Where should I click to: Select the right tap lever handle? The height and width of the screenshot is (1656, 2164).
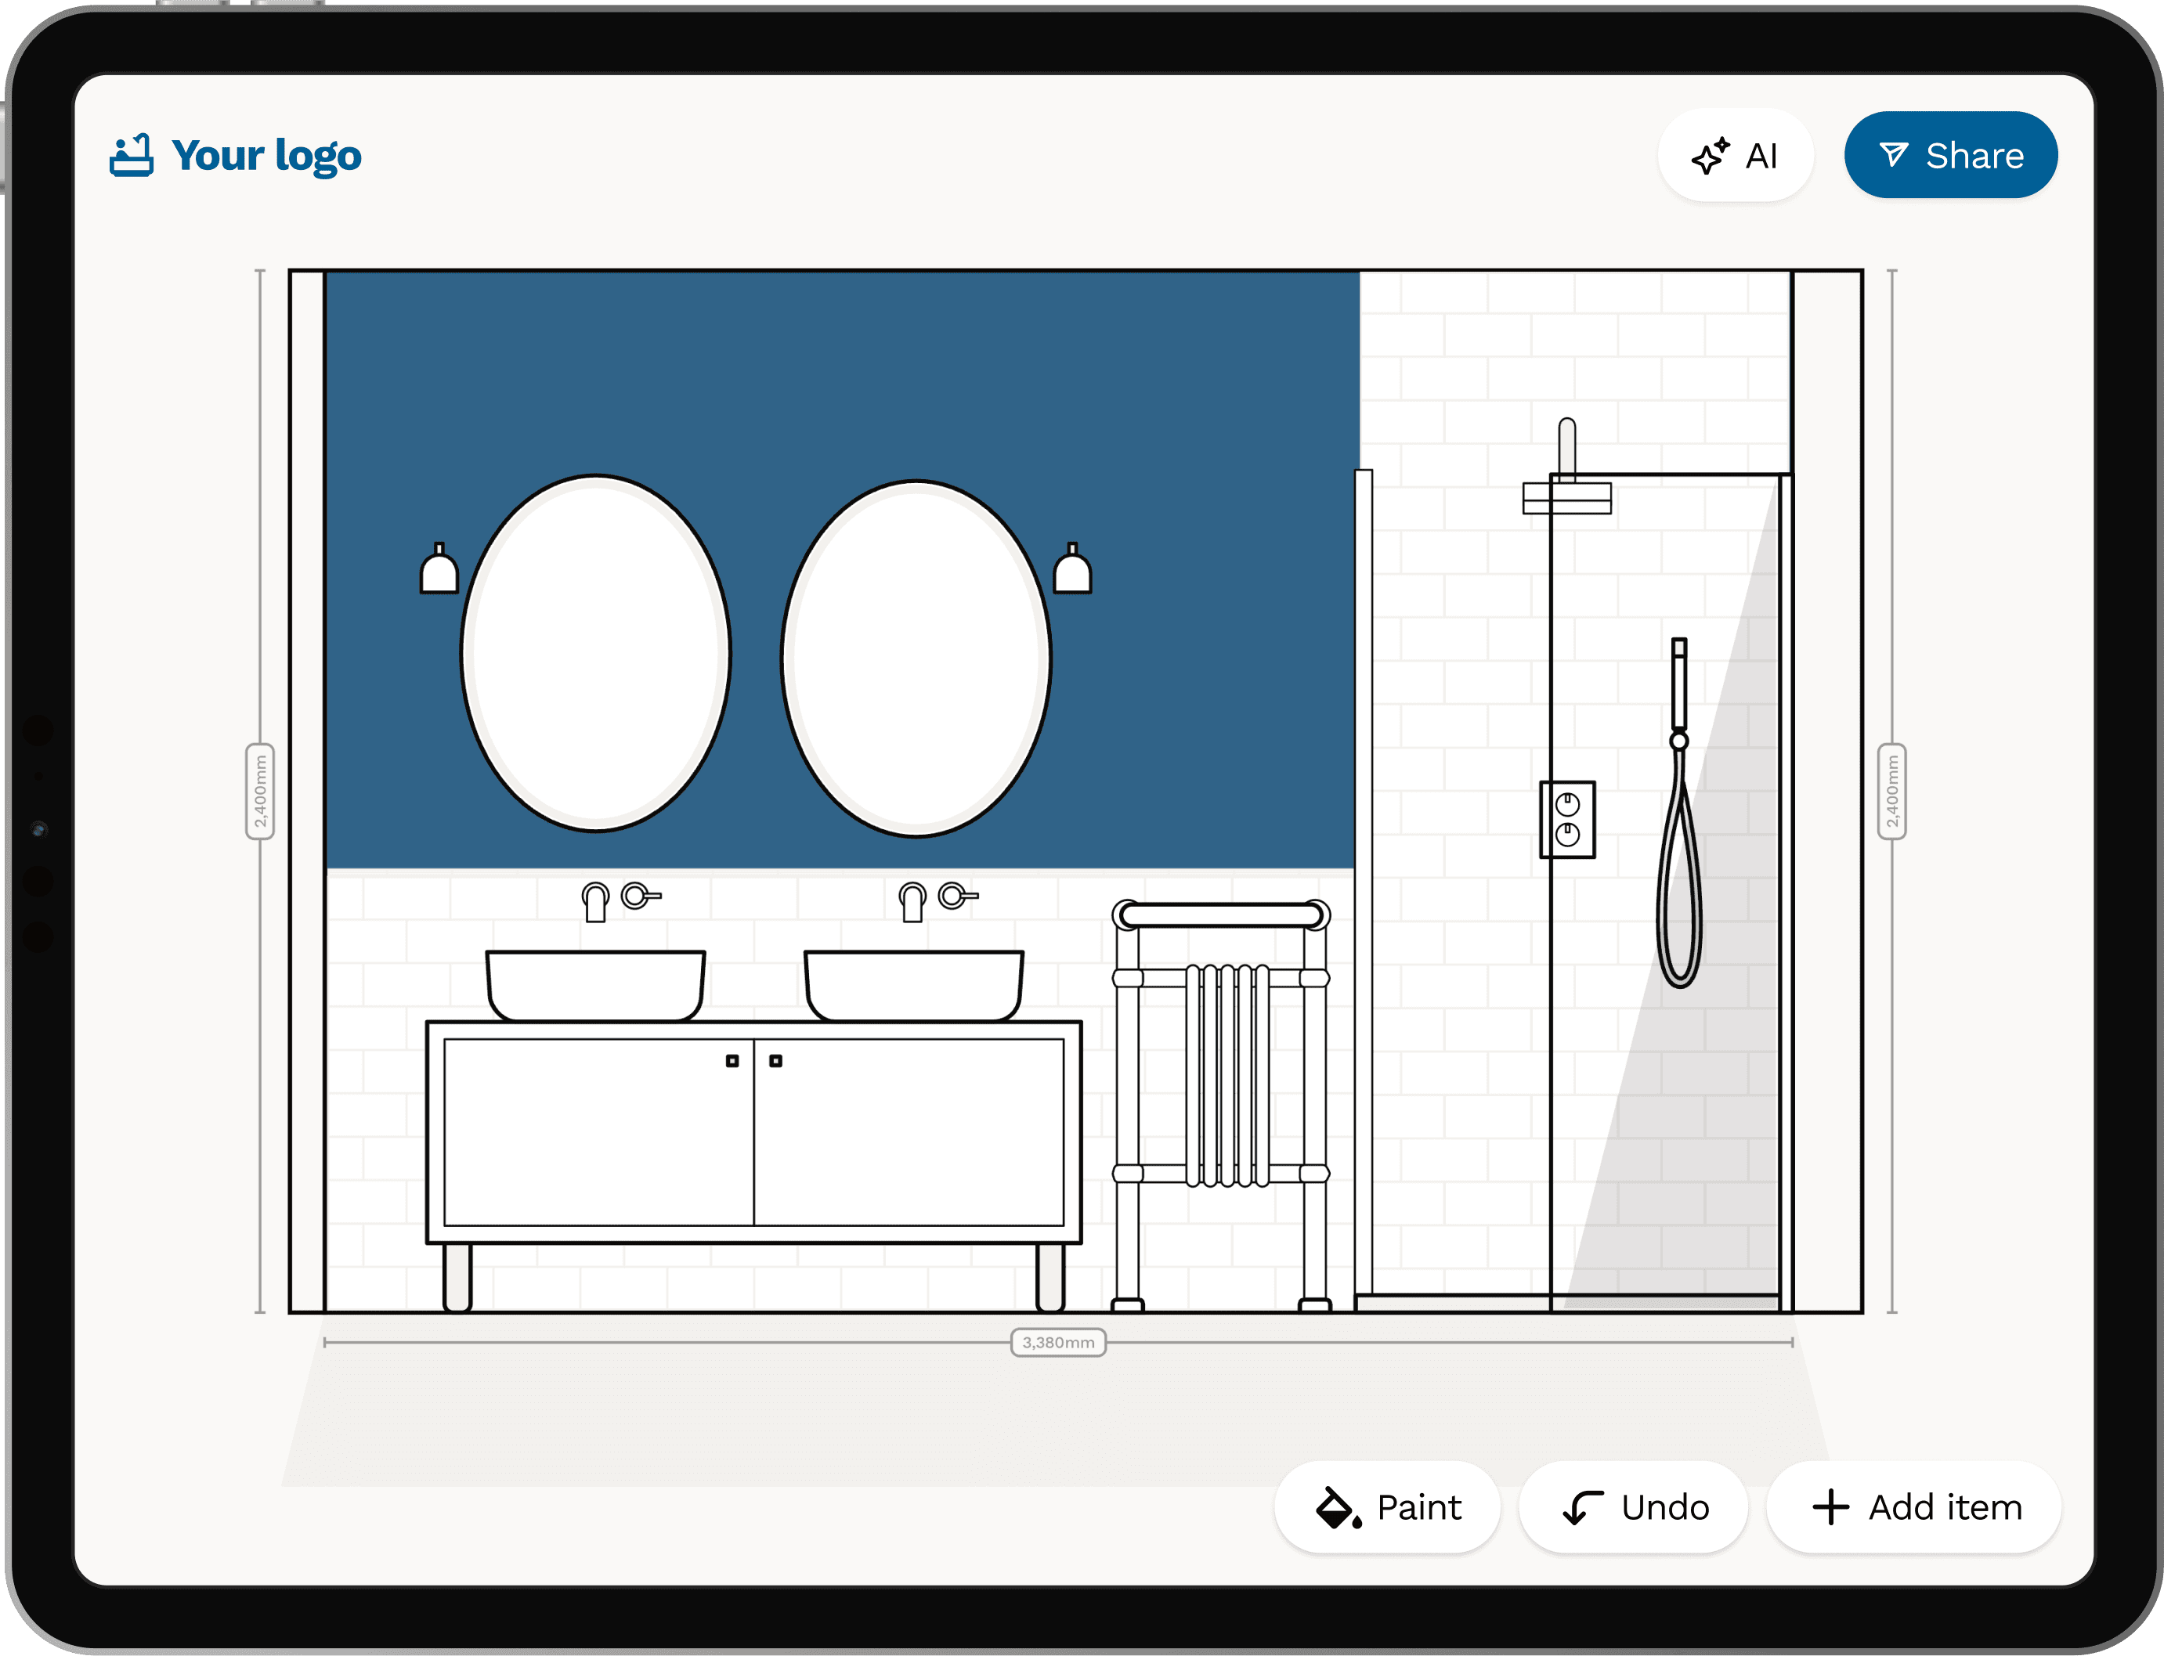[959, 895]
